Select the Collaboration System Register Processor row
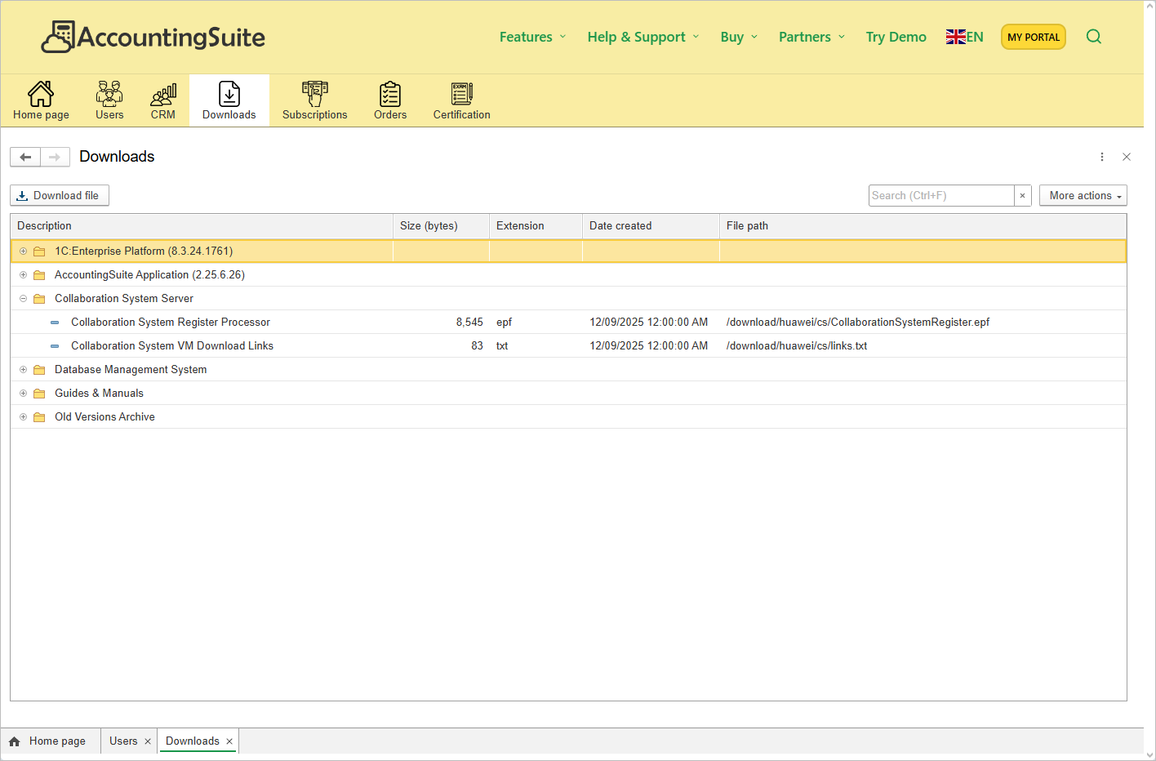Image resolution: width=1156 pixels, height=761 pixels. (568, 323)
